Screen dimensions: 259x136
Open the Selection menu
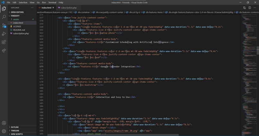tap(23, 3)
